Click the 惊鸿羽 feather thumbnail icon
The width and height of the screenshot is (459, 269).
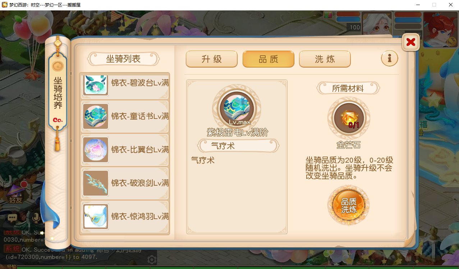(x=96, y=217)
